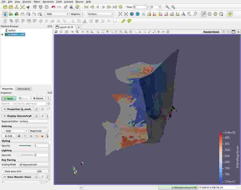Open the Surface representation dropdown in toolbar

tap(101, 14)
